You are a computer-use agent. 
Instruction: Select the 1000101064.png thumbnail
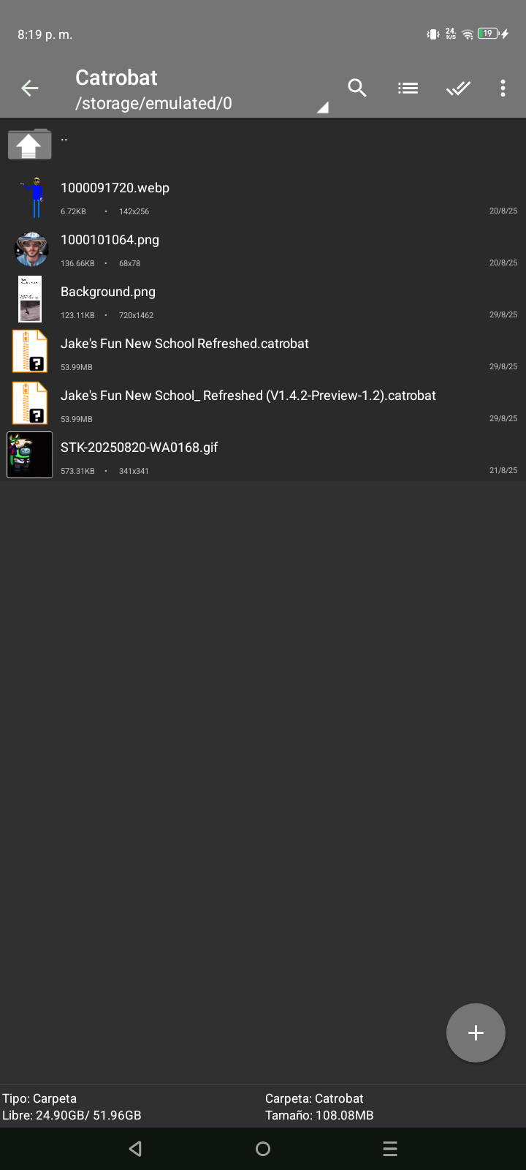point(31,249)
